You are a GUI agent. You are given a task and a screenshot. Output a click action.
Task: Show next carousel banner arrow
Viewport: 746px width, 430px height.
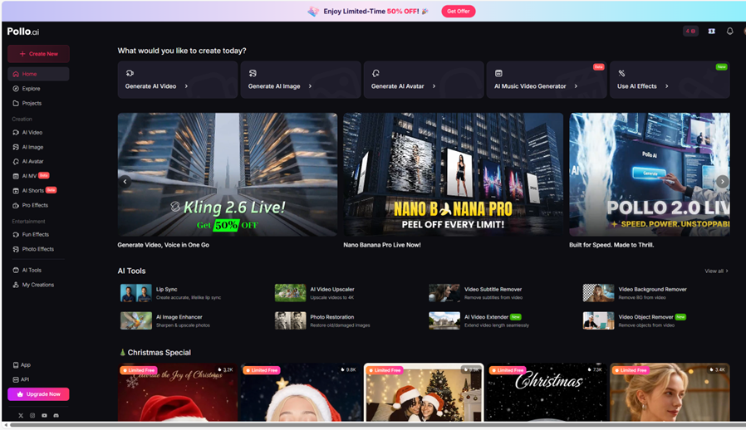click(x=722, y=181)
